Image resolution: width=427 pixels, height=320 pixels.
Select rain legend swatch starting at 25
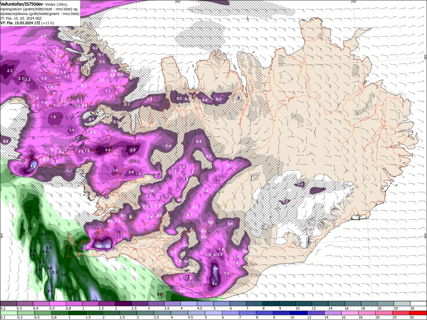[400, 313]
